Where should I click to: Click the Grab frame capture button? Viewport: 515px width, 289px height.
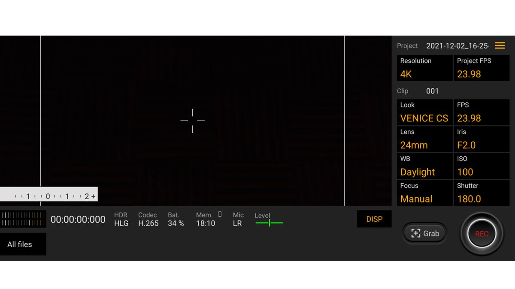tap(425, 233)
